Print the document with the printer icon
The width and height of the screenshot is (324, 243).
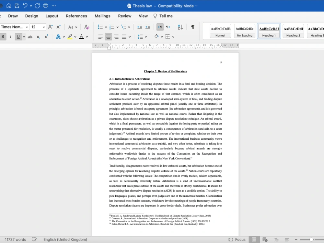[x=45, y=6]
